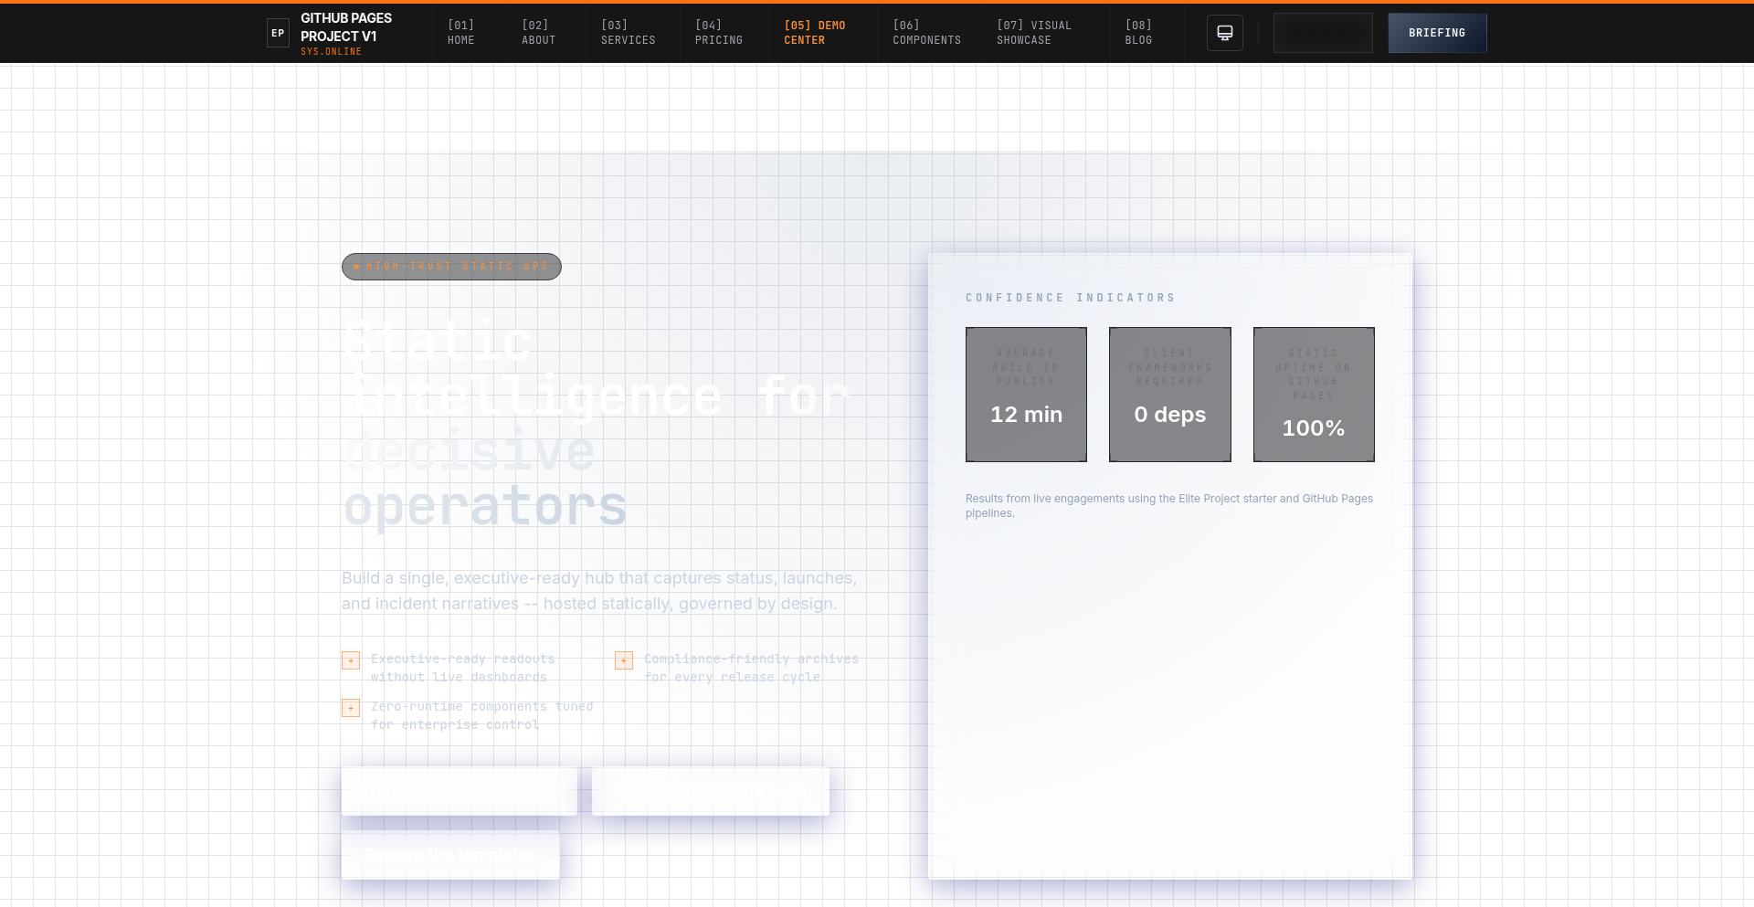
Task: Click the plus icon beside Compliance-friendly archives
Action: 624,659
